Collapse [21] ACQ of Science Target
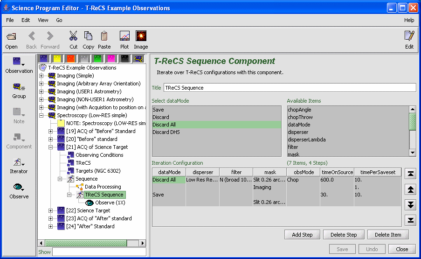Viewport: 421px width, 259px height. click(x=50, y=147)
